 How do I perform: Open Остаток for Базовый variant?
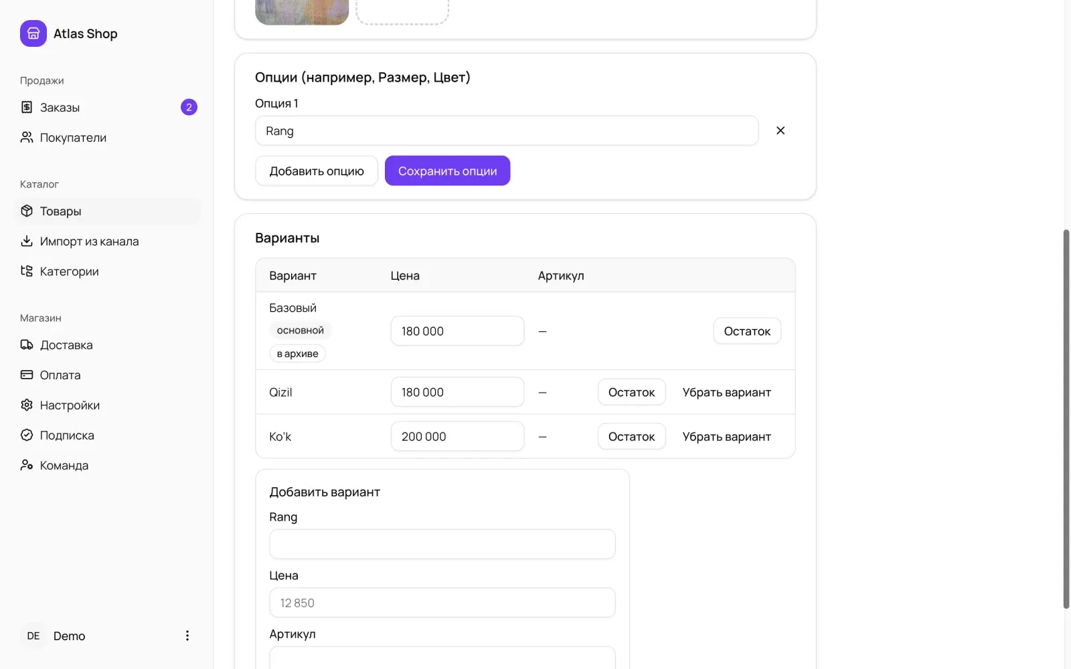(747, 331)
